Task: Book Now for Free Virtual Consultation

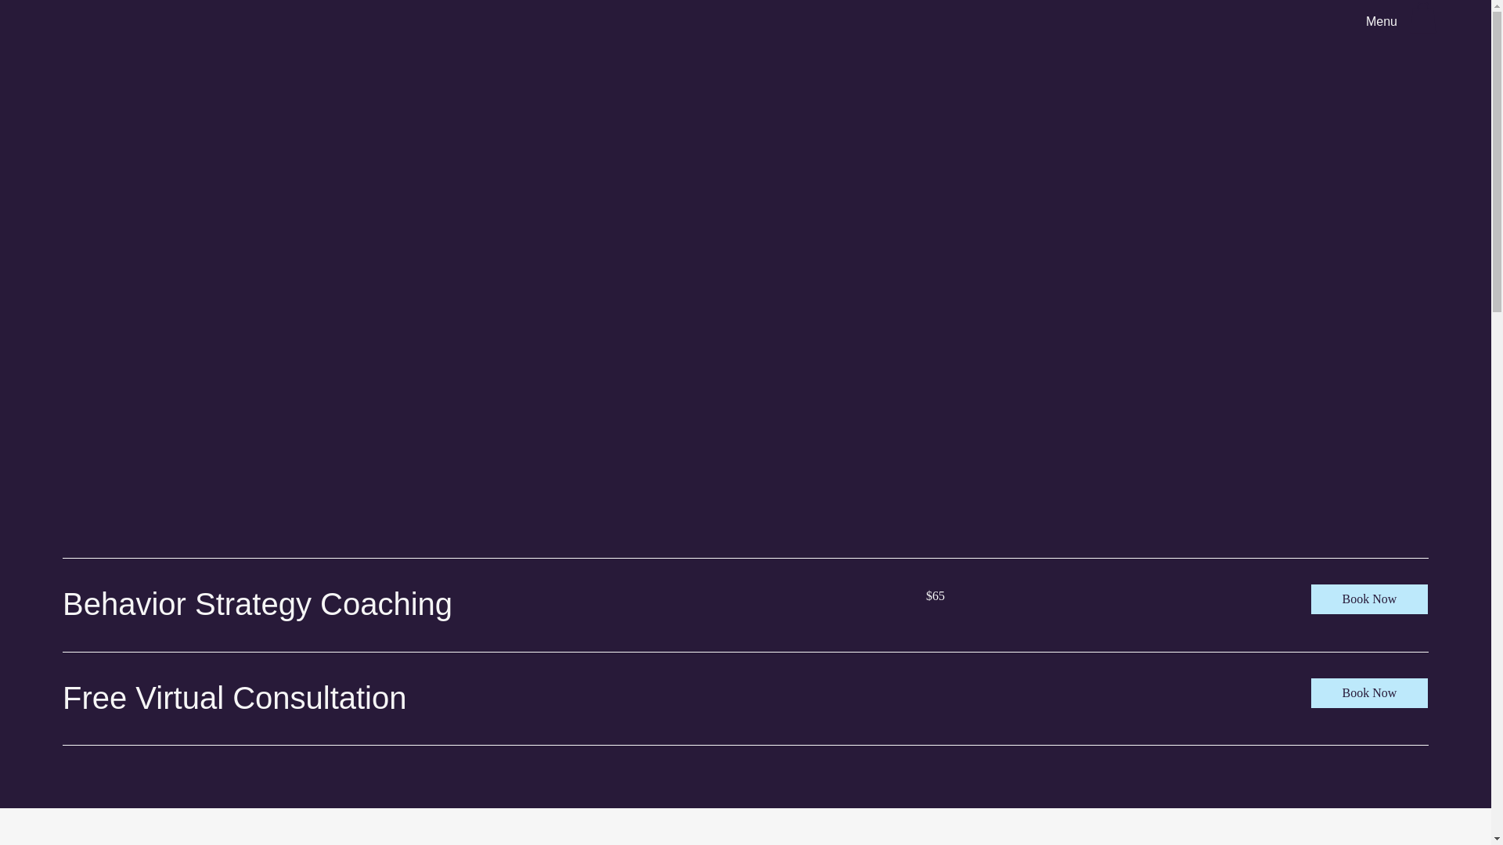Action: [x=1369, y=693]
